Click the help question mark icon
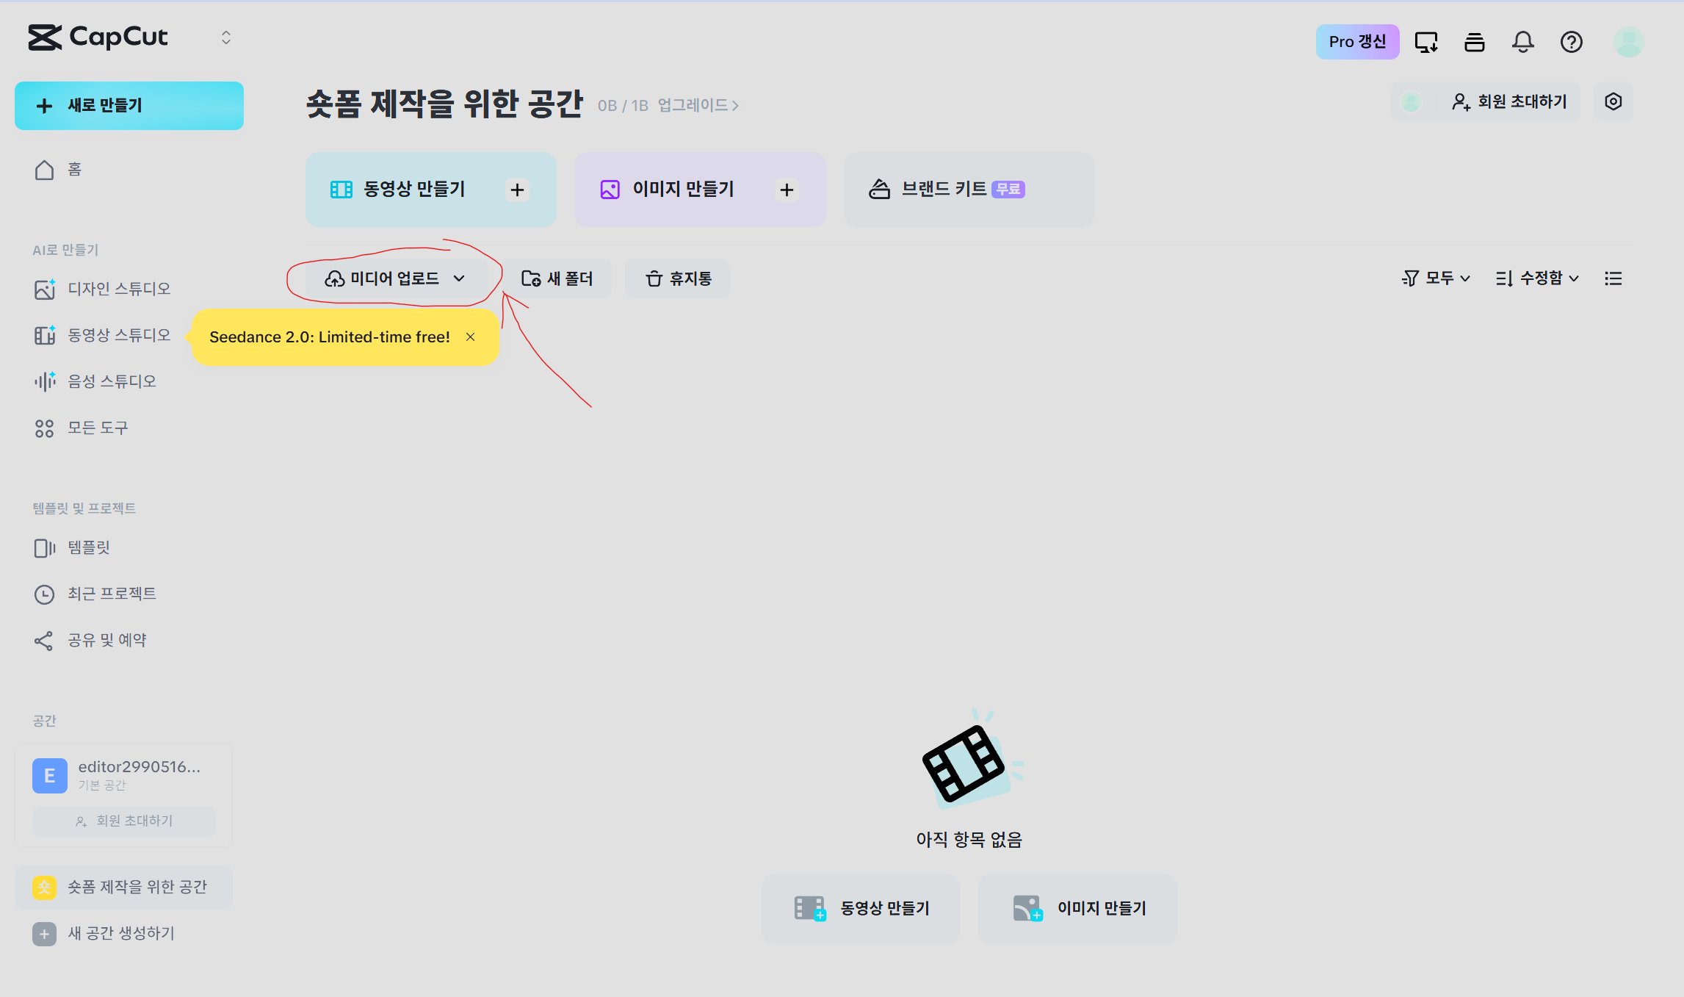 pyautogui.click(x=1571, y=42)
